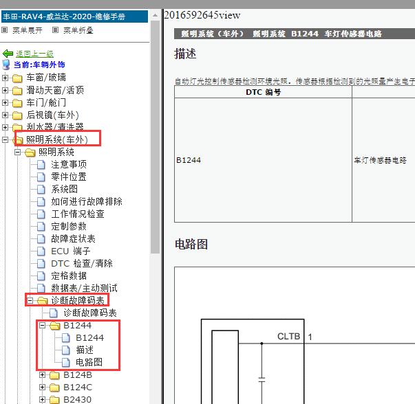This screenshot has width=415, height=404.
Task: Click the 电路图 section heading
Action: point(191,244)
